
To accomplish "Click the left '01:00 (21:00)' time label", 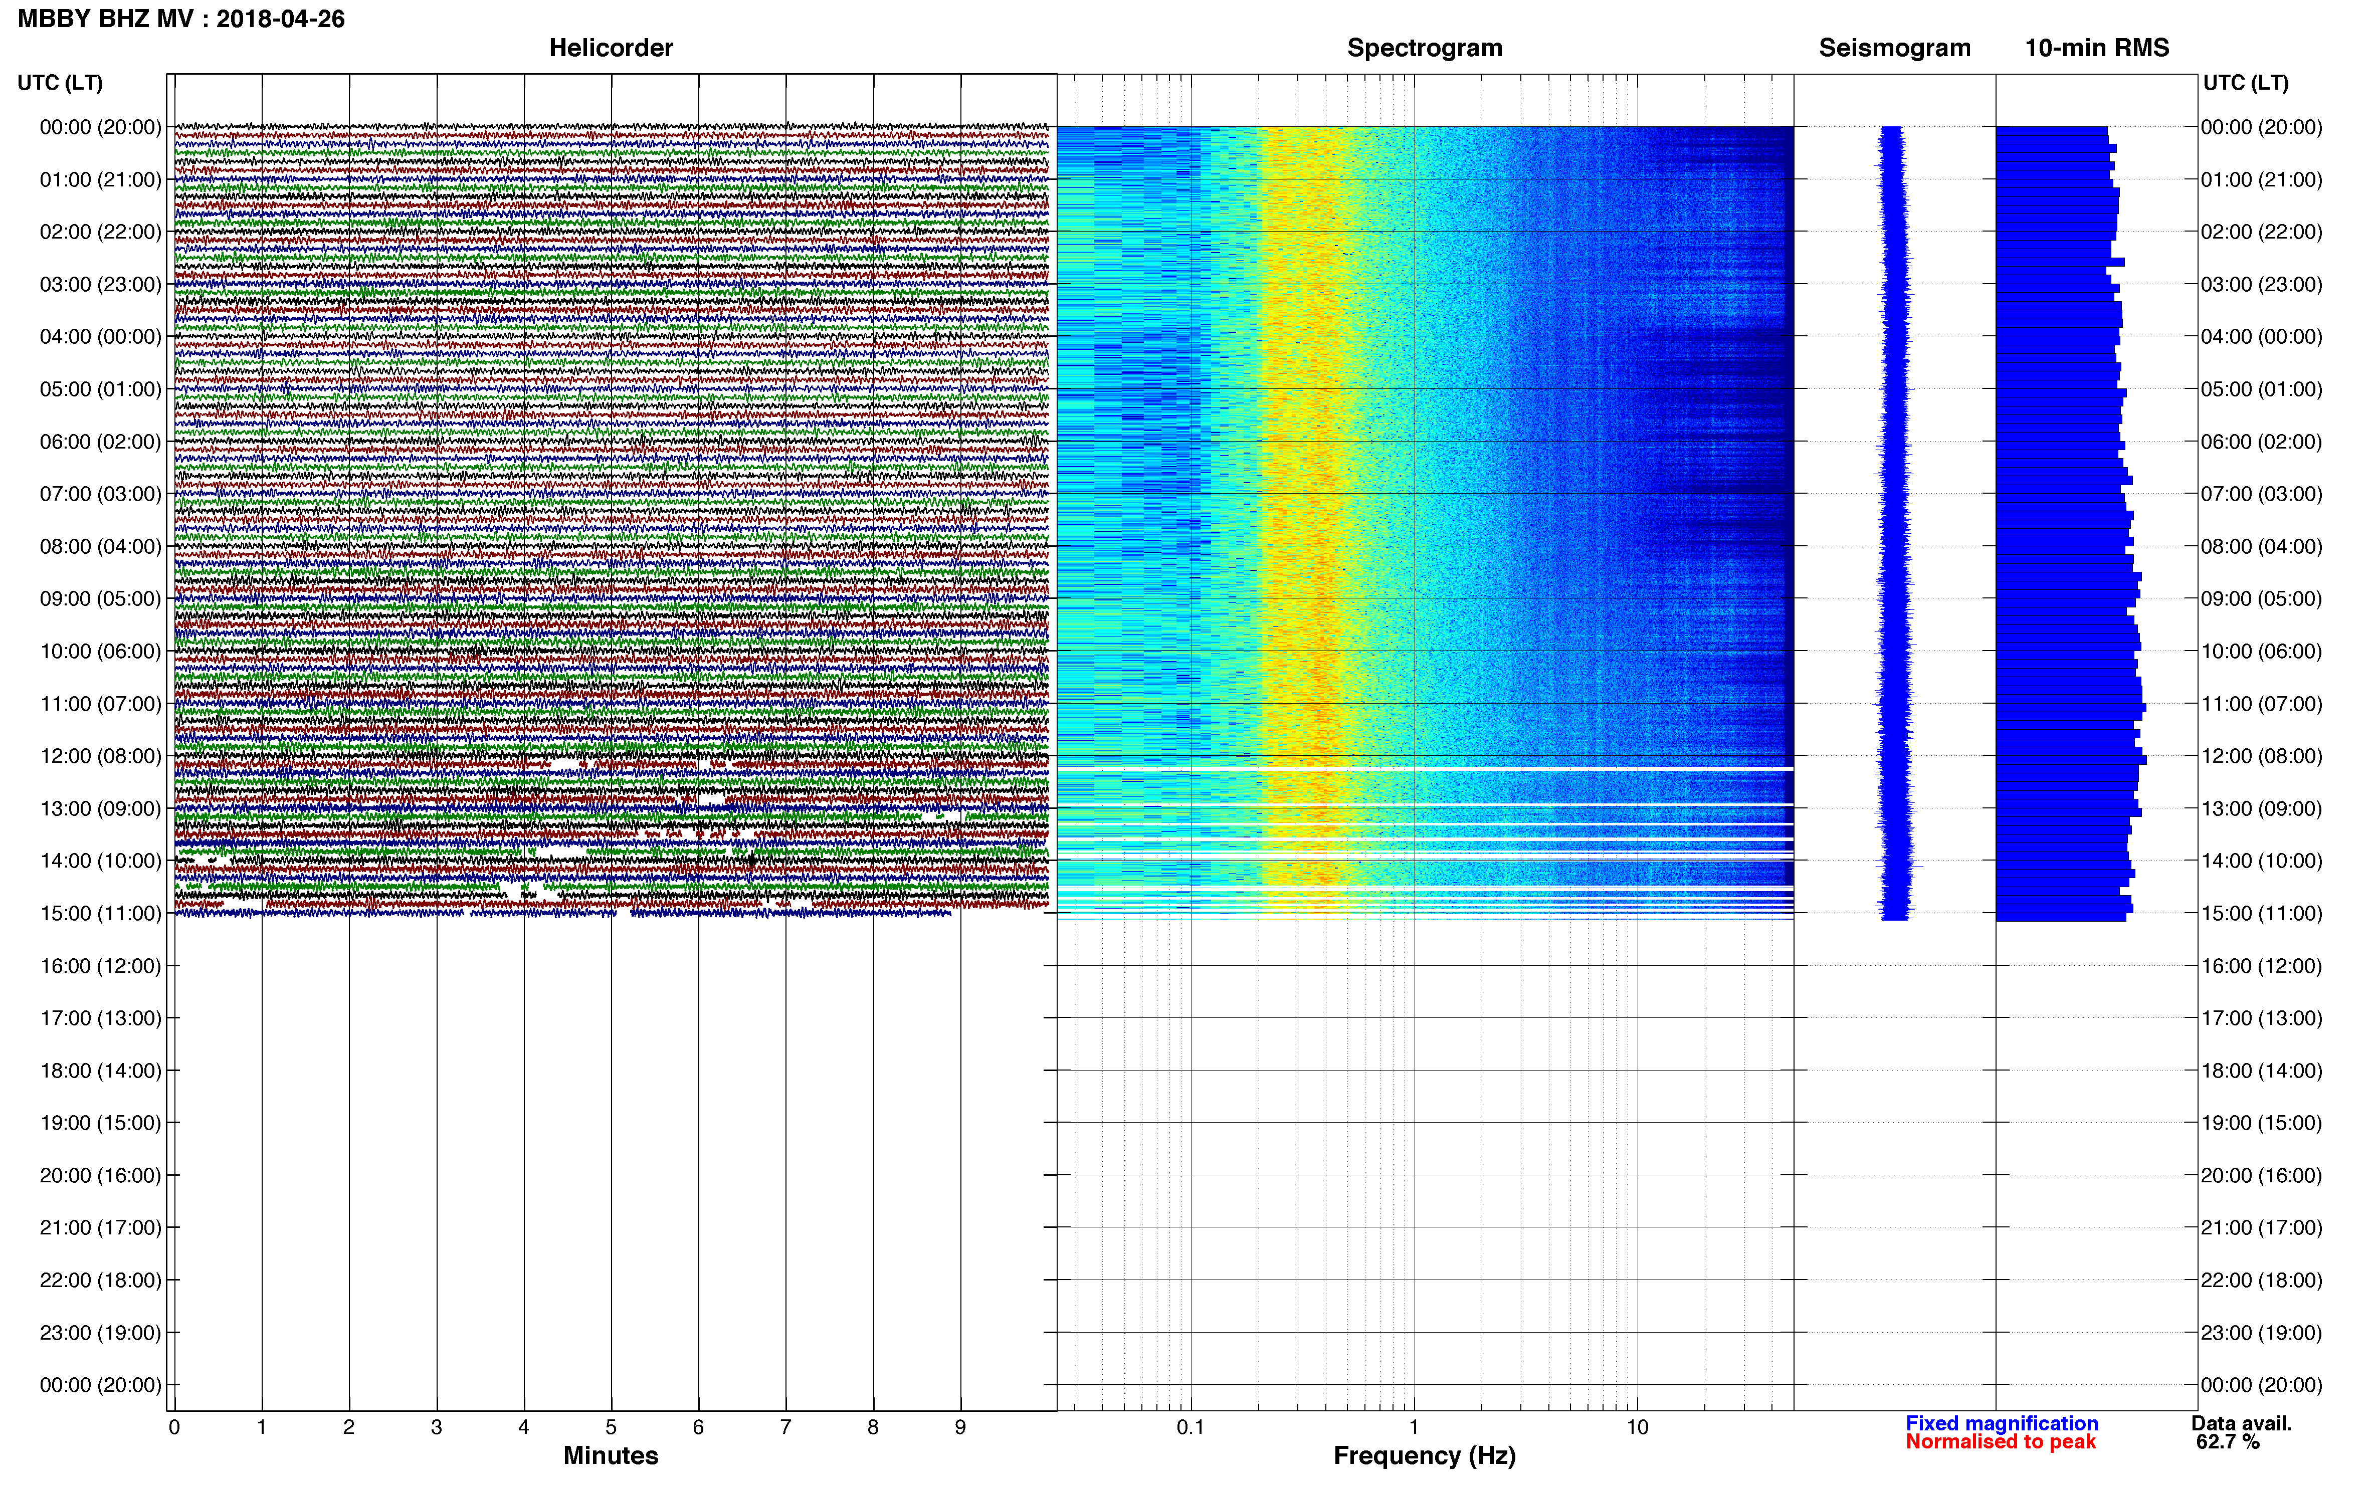I will pos(100,180).
